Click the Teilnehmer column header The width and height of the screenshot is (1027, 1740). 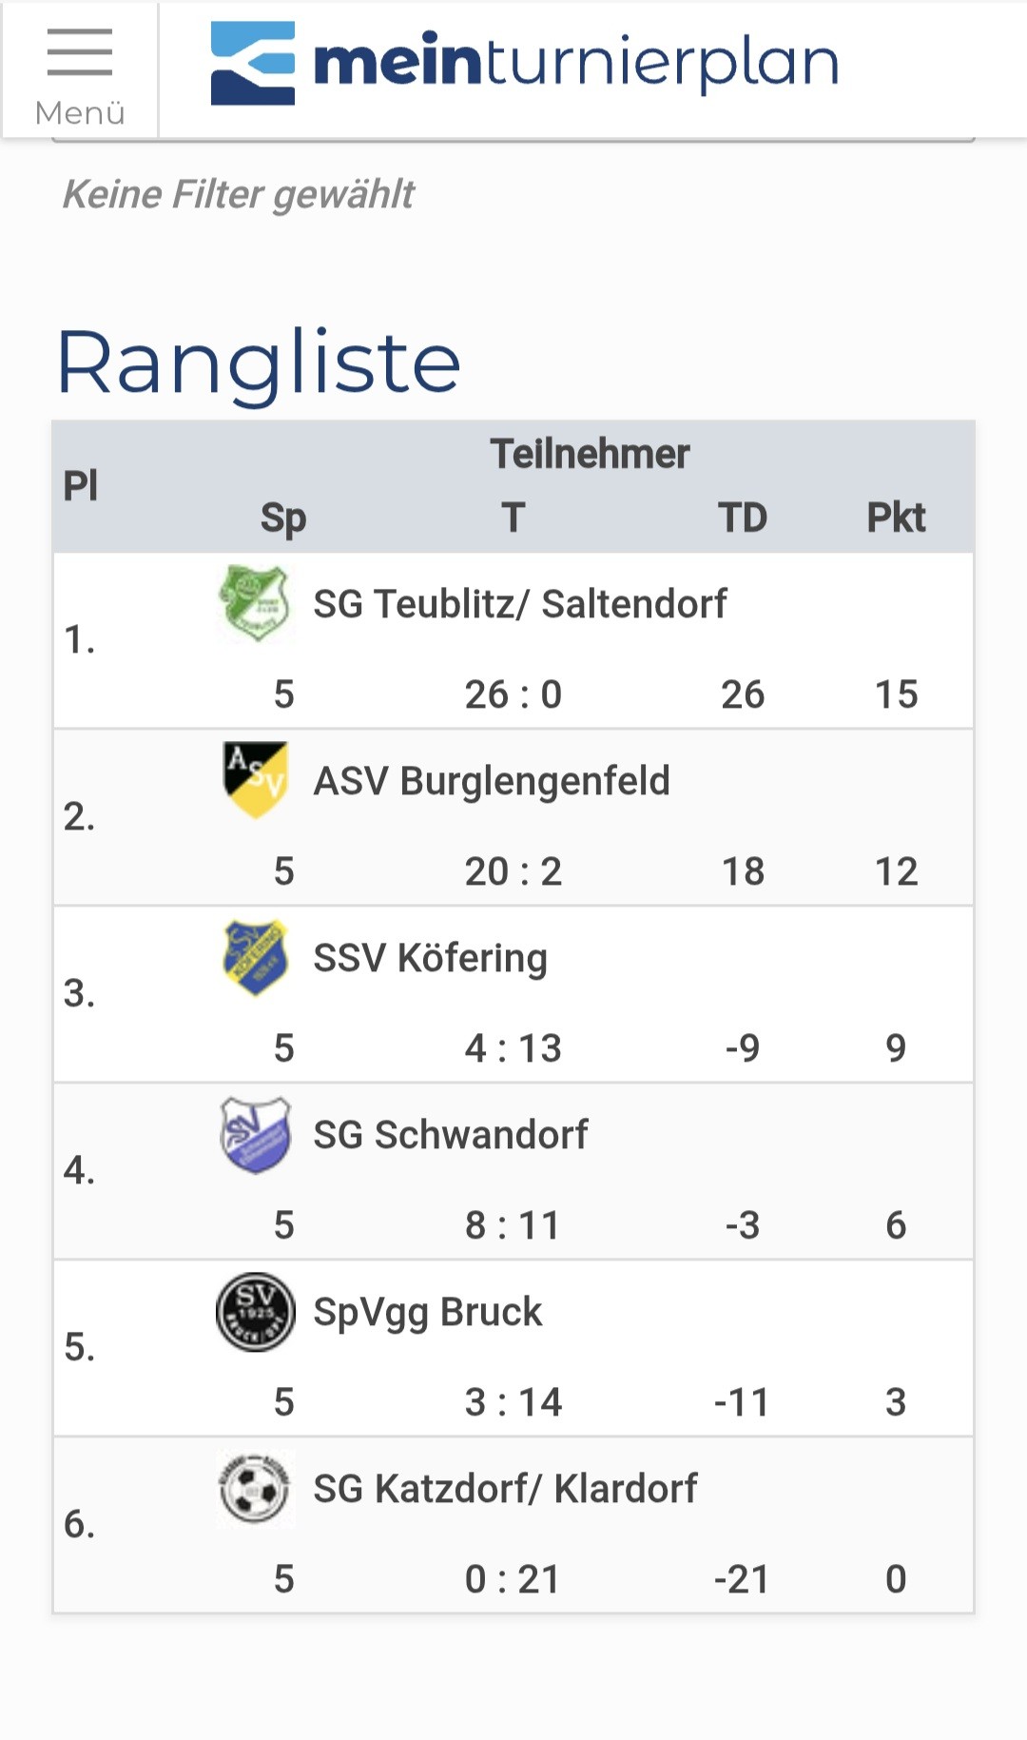[x=590, y=454]
